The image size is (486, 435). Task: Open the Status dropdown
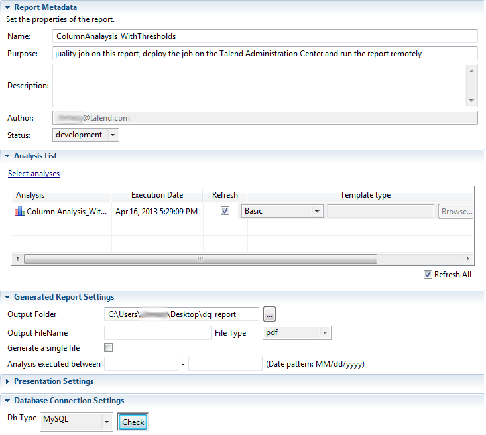pyautogui.click(x=113, y=135)
